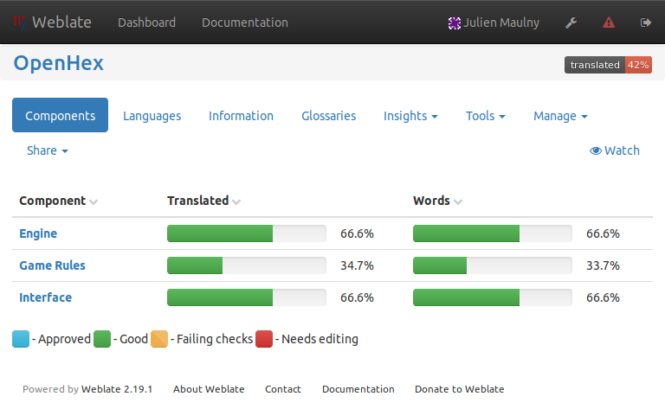Click the OpenHex project title
The width and height of the screenshot is (665, 409).
(x=59, y=63)
